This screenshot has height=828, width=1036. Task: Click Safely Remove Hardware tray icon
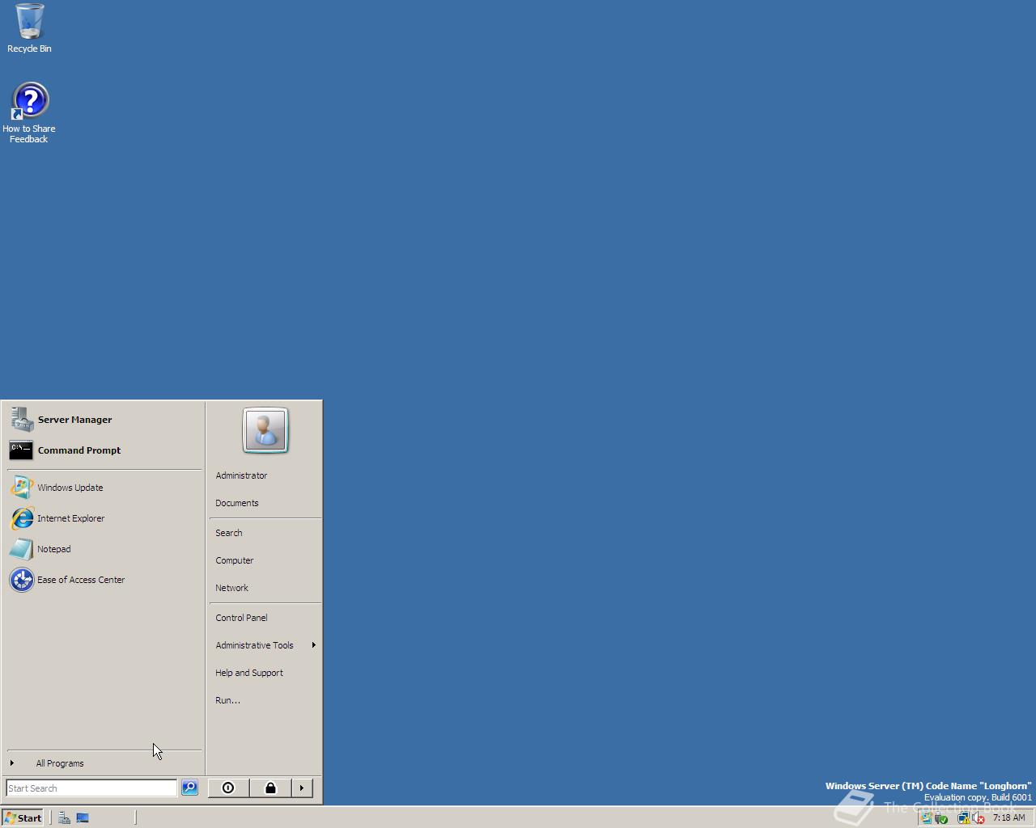coord(941,818)
